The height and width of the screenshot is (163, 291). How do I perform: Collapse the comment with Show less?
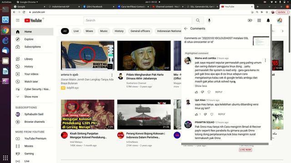(x=201, y=86)
